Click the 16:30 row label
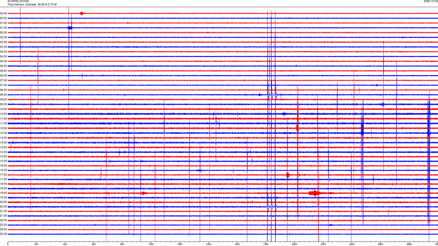Viewport: 438px width, 246px height. [x=4, y=170]
